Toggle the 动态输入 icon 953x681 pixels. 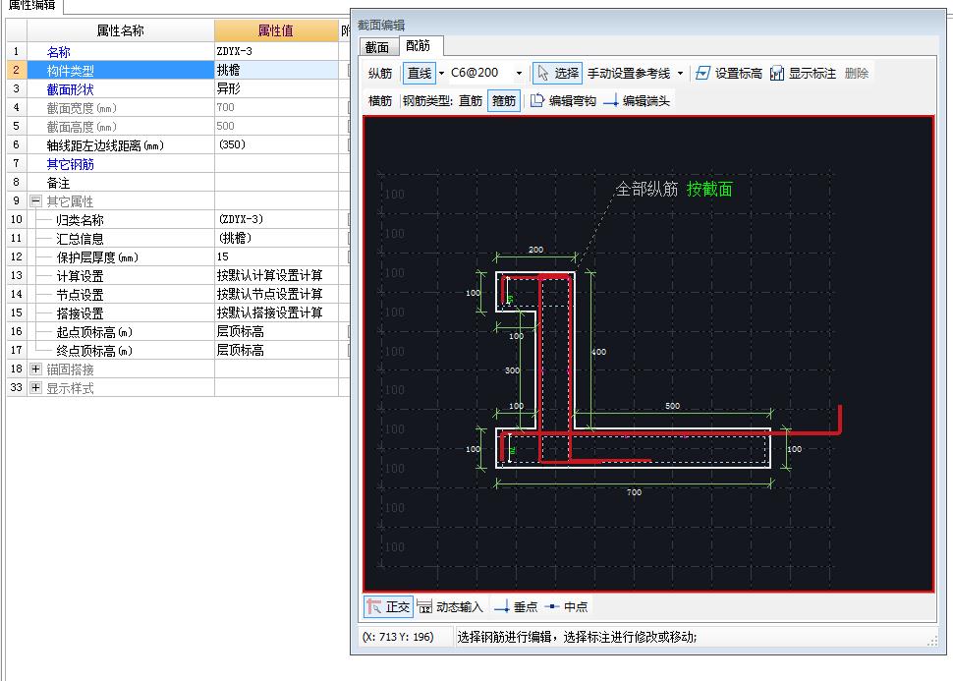point(424,607)
